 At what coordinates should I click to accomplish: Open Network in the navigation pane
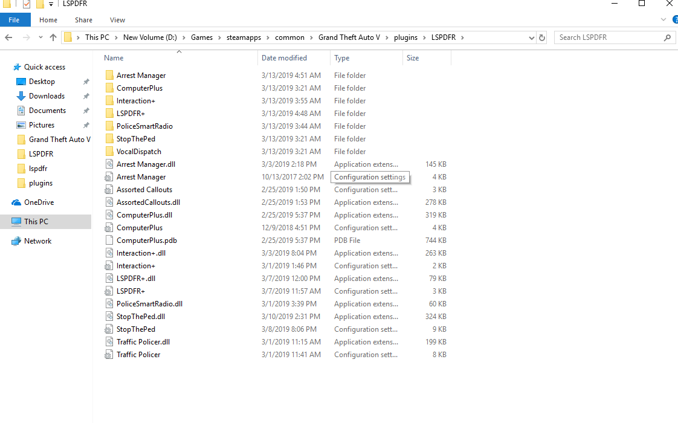(37, 241)
